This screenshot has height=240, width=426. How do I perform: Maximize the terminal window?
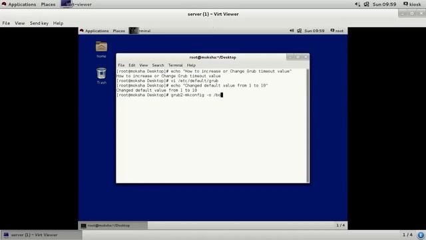pyautogui.click(x=298, y=57)
